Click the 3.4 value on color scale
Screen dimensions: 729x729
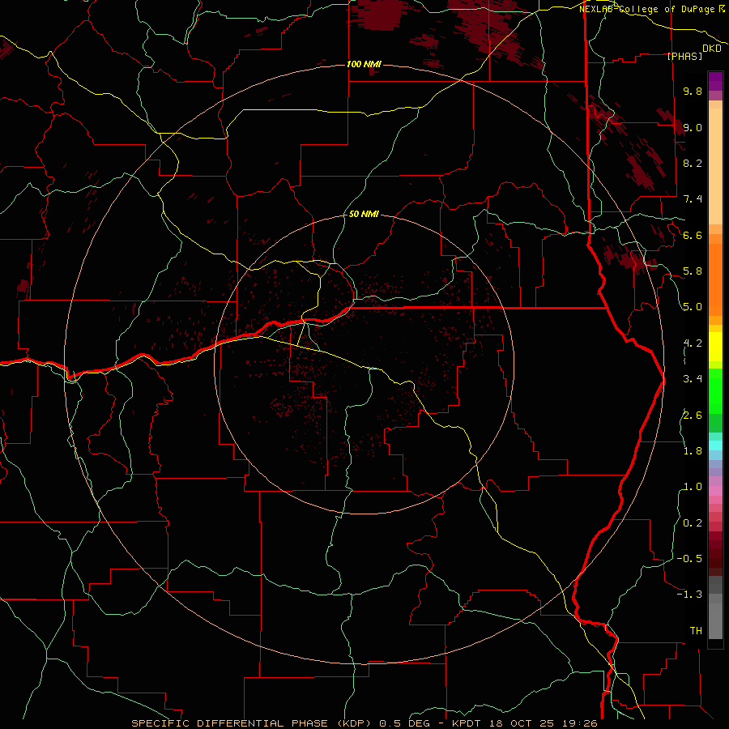(x=693, y=379)
